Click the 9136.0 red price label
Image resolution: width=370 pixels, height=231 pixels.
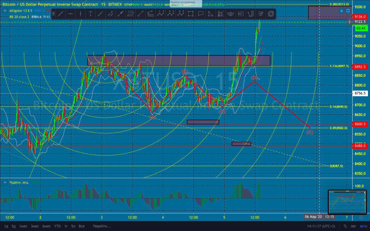tap(360, 17)
